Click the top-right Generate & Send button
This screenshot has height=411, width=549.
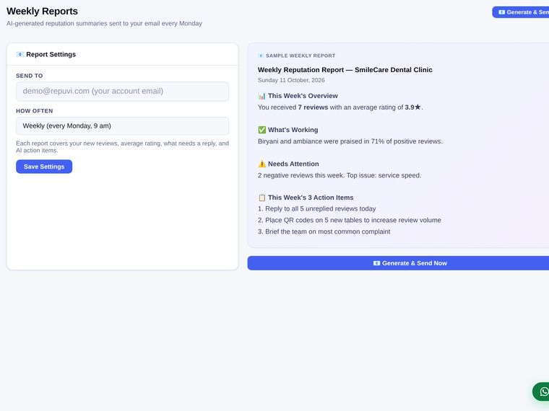point(521,12)
